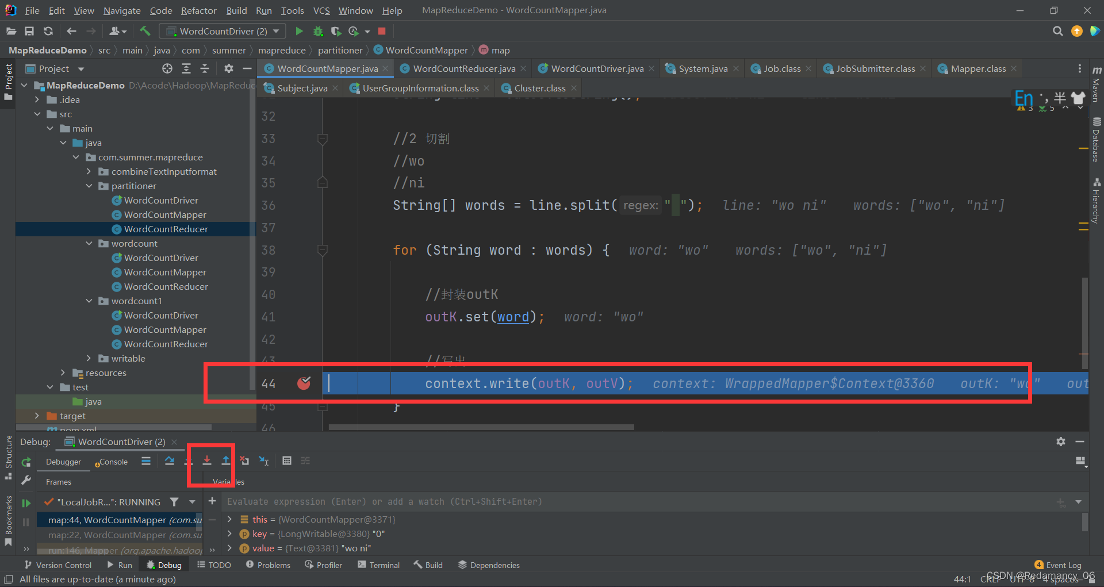
Task: Expand the 'value' variable node
Action: [x=230, y=548]
